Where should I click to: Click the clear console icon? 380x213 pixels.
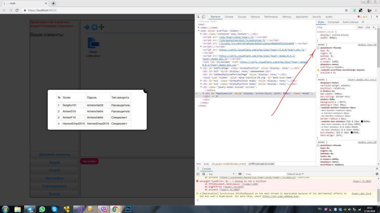204,174
